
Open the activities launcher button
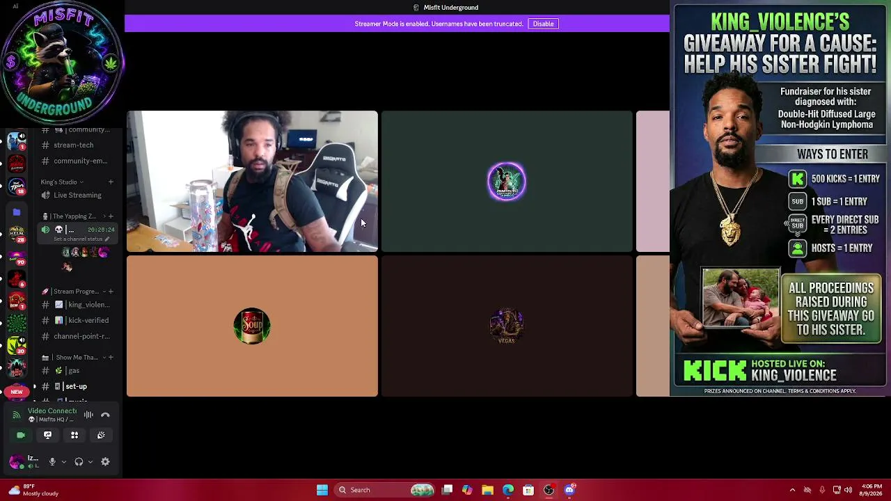coord(74,435)
